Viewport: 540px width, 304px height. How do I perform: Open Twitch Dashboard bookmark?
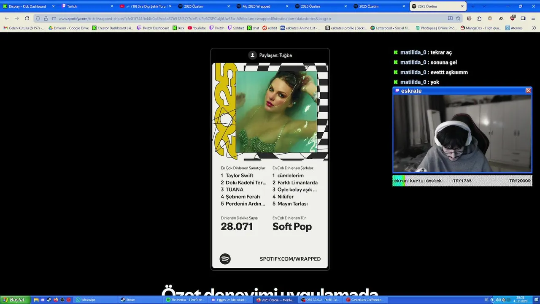pyautogui.click(x=153, y=28)
